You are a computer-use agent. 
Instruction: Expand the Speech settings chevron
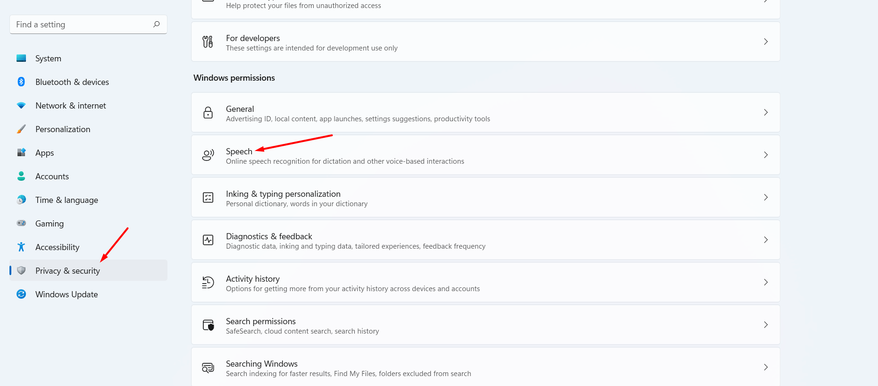[x=766, y=155]
